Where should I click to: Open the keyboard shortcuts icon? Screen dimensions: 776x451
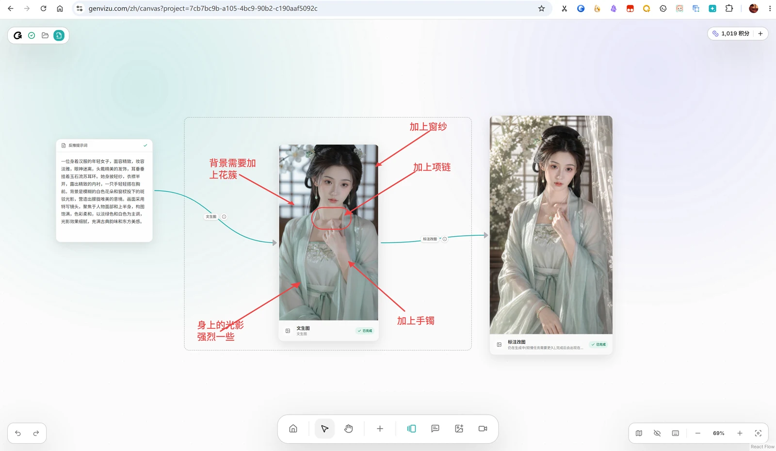point(676,433)
